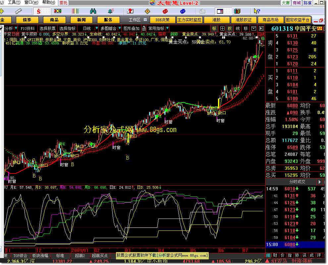Click the yellow move arrows toolbar icon
This screenshot has width=328, height=265.
point(1,11)
